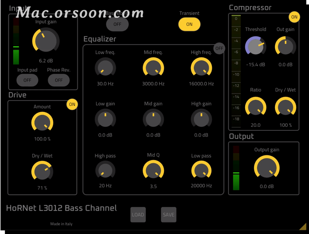Click the Mid gain knob
Viewport: 309px width, 234px height.
tap(153, 118)
